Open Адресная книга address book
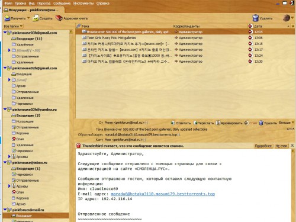Image resolution: width=296 pixels, height=222 pixels. [72, 18]
